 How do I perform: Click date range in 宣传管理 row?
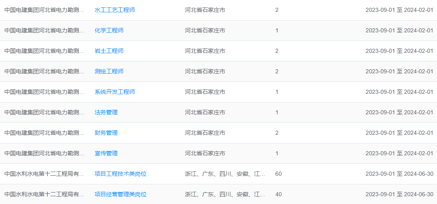[x=399, y=153]
